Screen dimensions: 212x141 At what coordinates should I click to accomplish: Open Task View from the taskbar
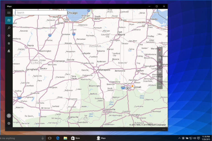click(x=50, y=138)
